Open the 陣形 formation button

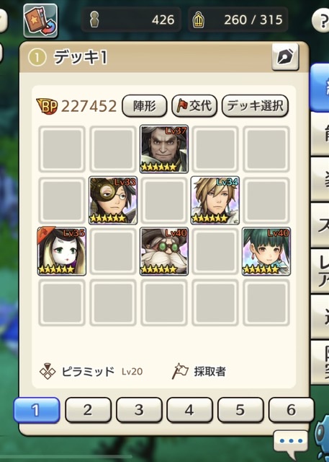(144, 106)
